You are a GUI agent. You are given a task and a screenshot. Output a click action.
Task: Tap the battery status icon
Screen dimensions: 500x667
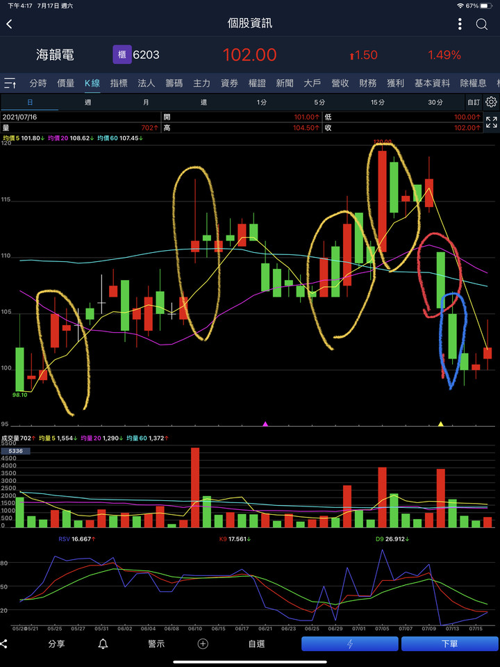pos(486,6)
